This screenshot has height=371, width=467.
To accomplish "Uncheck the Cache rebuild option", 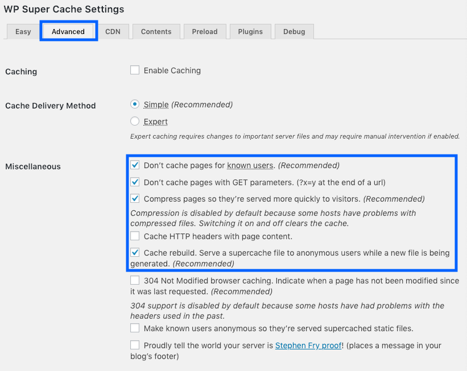I will coord(135,253).
